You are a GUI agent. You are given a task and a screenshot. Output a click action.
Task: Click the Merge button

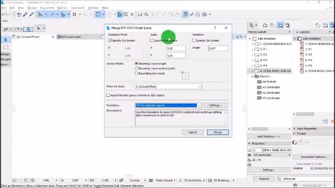coord(218,132)
